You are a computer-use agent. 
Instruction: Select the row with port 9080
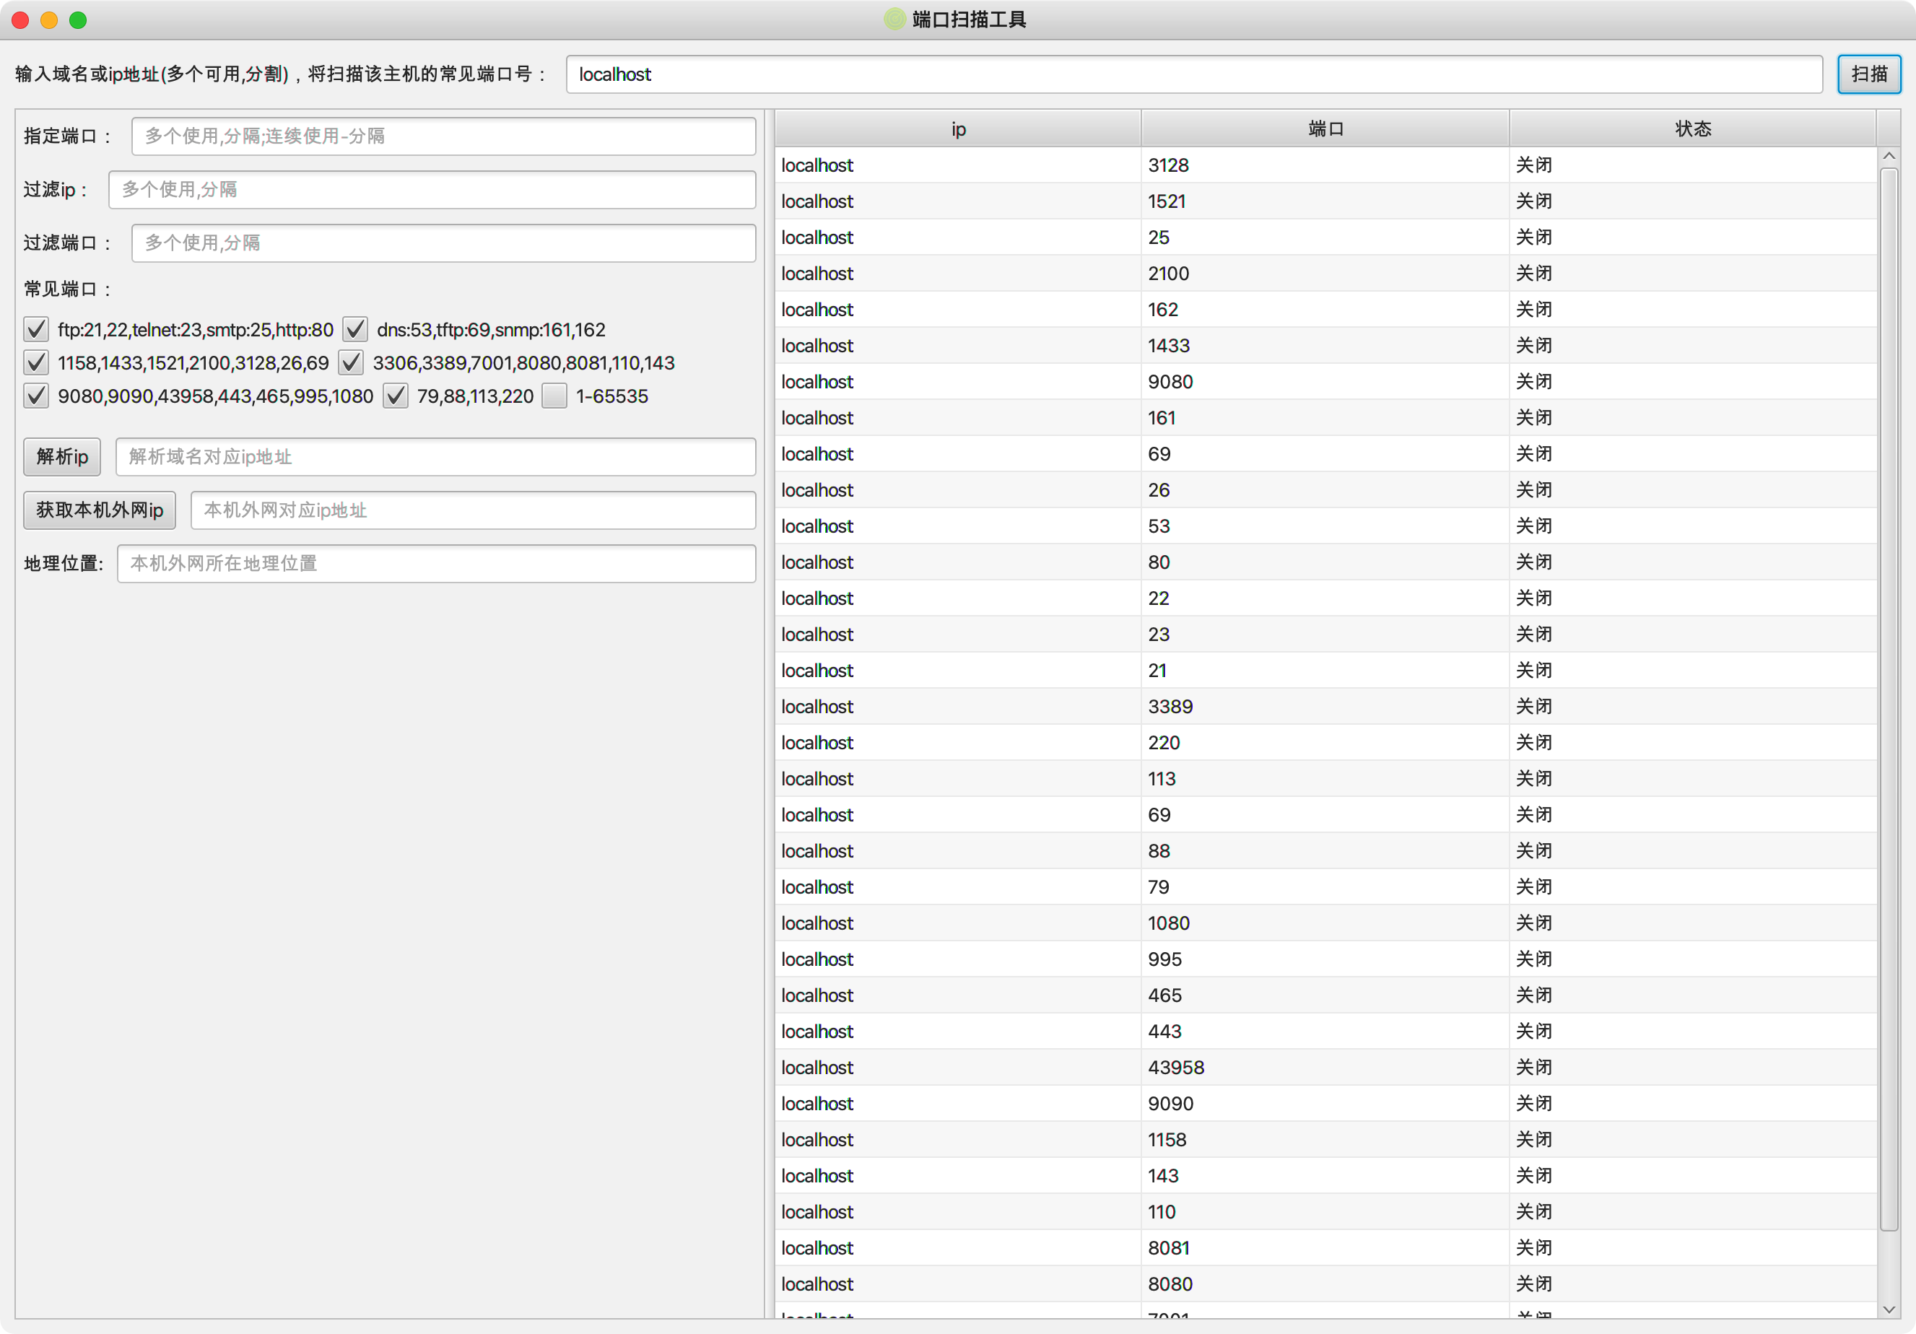1325,381
